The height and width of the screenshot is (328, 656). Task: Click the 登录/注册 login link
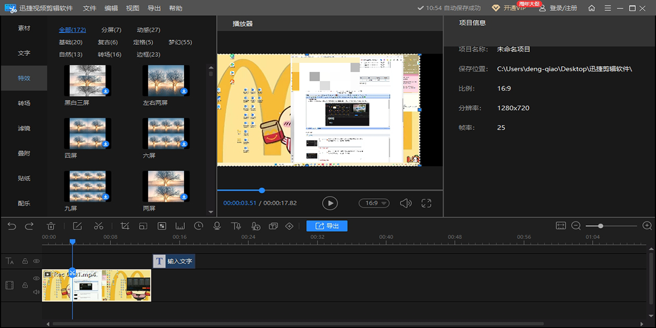pyautogui.click(x=563, y=8)
